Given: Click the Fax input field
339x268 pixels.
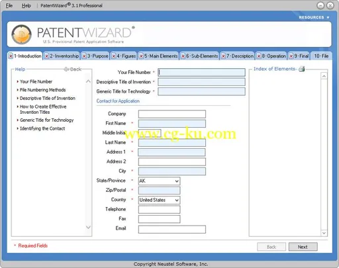Looking at the screenshot, I should coord(159,219).
